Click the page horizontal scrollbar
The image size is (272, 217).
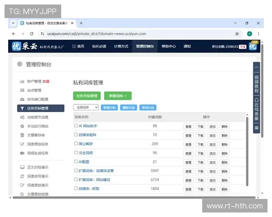coord(134,198)
